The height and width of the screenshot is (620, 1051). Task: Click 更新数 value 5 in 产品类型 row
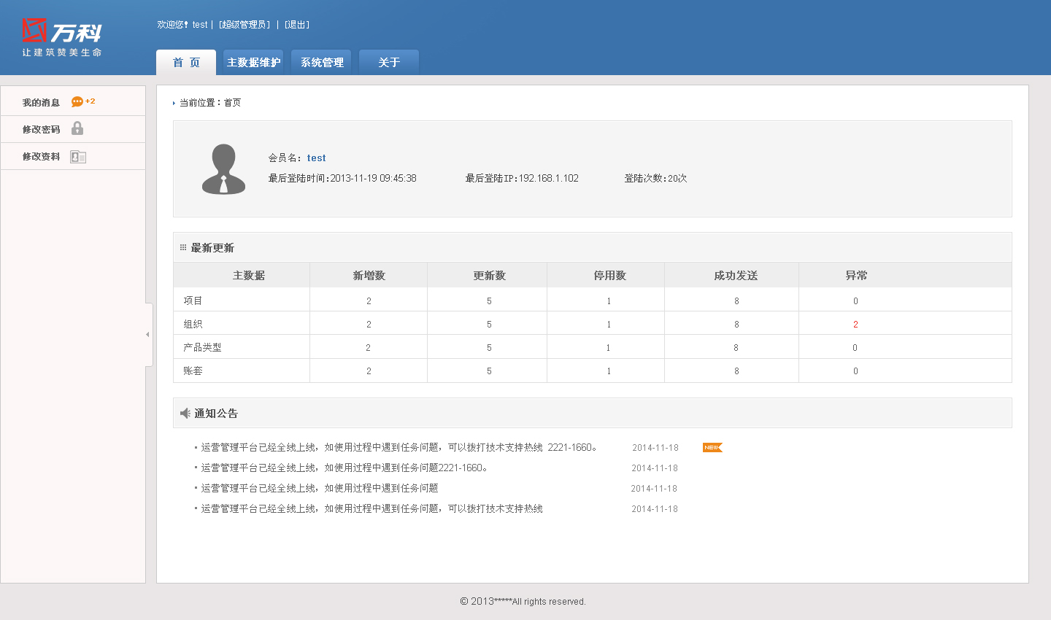(489, 348)
